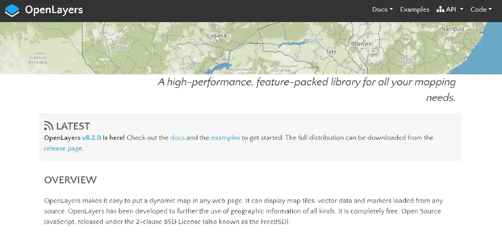
Task: Click the LATEST heading text
Action: tap(73, 126)
